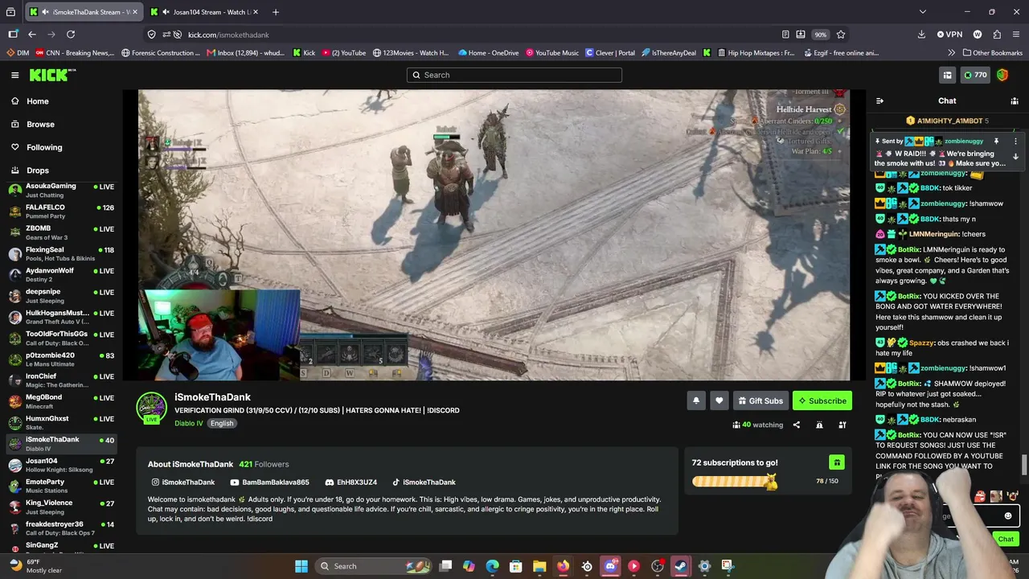1029x579 pixels.
Task: Open the browser application menu
Action: pyautogui.click(x=1016, y=35)
